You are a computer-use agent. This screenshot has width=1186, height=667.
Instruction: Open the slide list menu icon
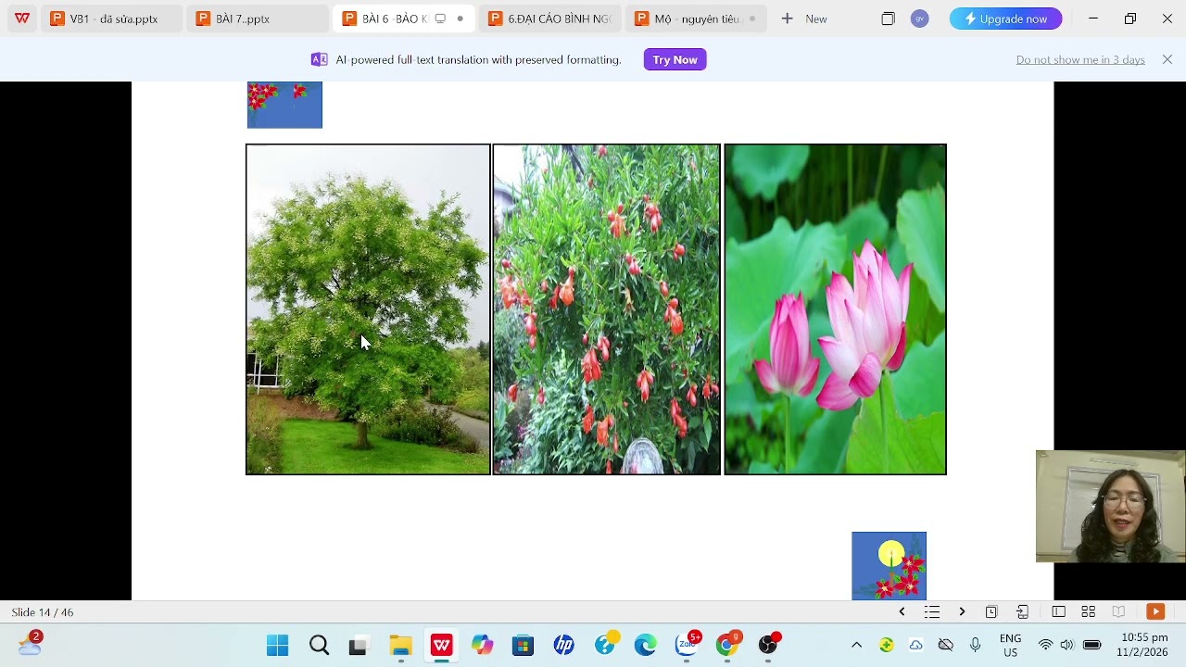point(932,611)
